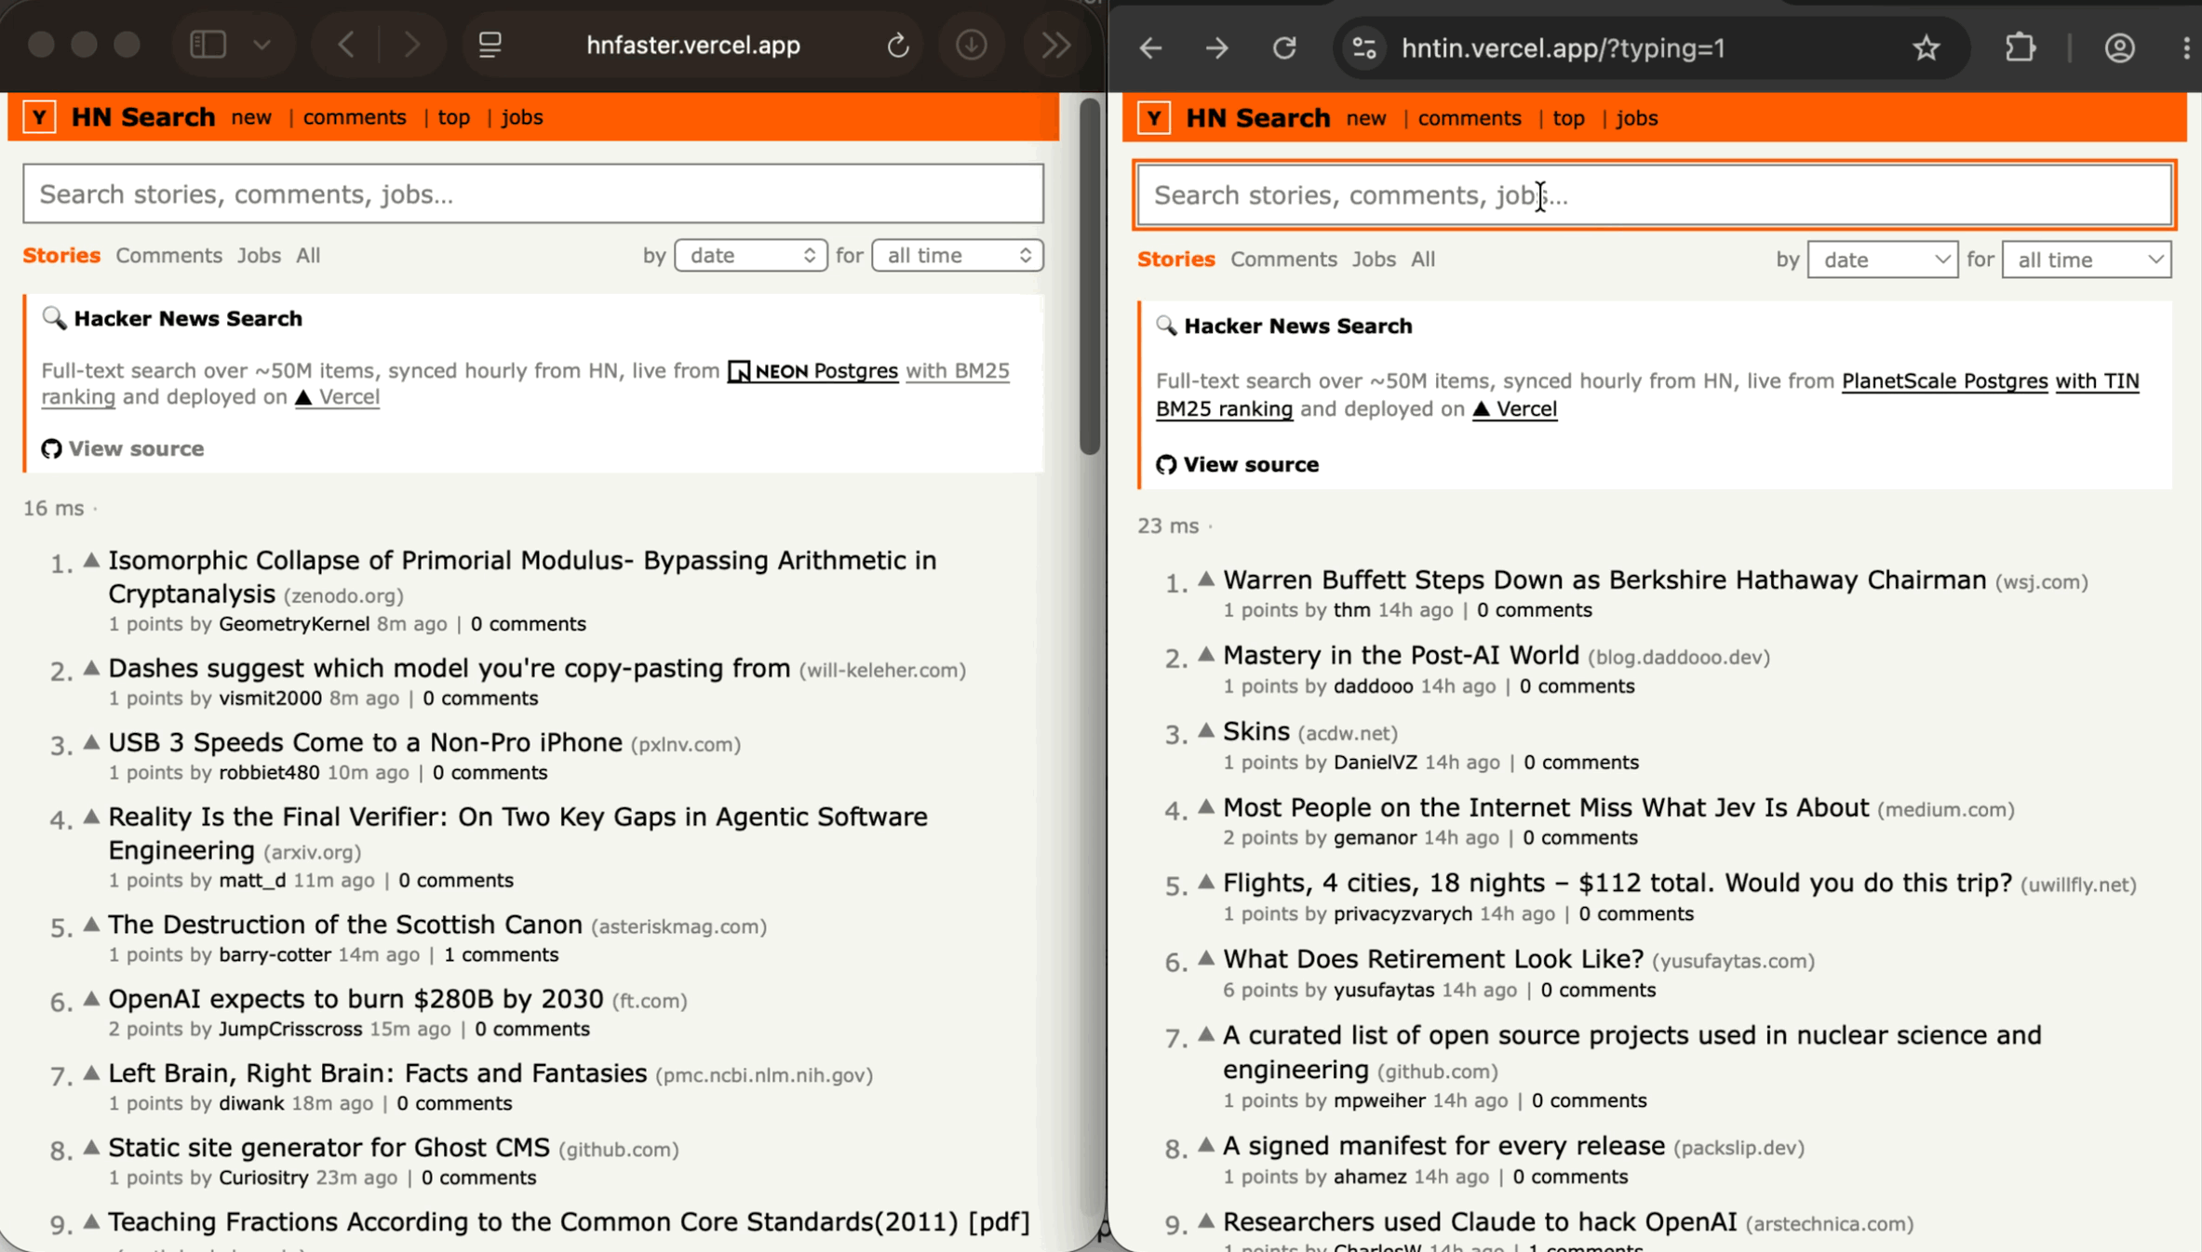Switch to Comments tab in left window
Image resolution: width=2202 pixels, height=1252 pixels.
click(x=168, y=255)
